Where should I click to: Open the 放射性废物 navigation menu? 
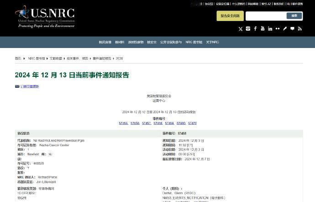coord(136,42)
